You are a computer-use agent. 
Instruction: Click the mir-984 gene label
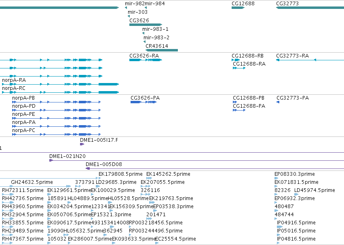point(155,4)
